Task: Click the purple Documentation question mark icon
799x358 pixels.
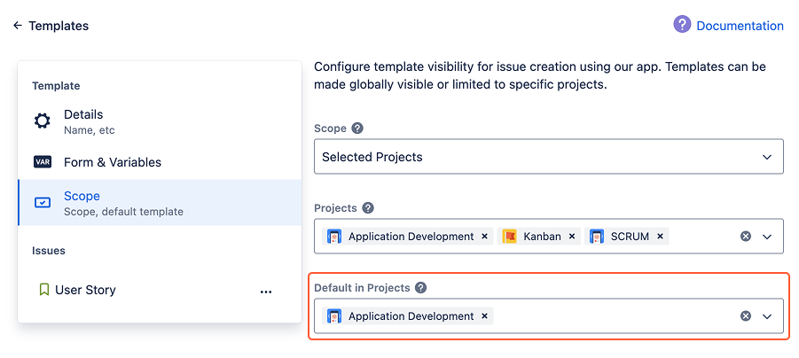Action: (682, 25)
